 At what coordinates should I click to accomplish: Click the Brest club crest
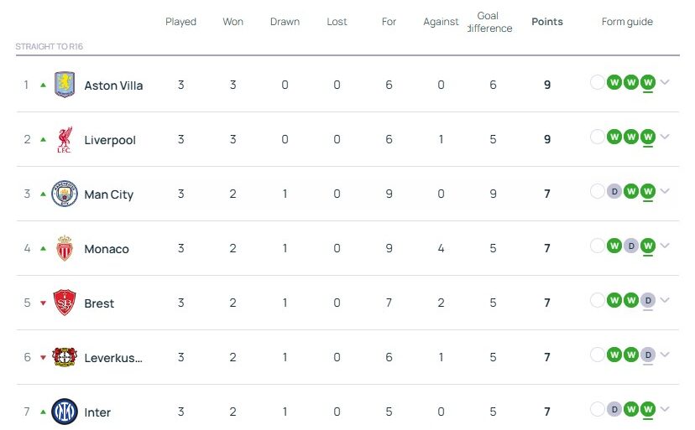(65, 303)
